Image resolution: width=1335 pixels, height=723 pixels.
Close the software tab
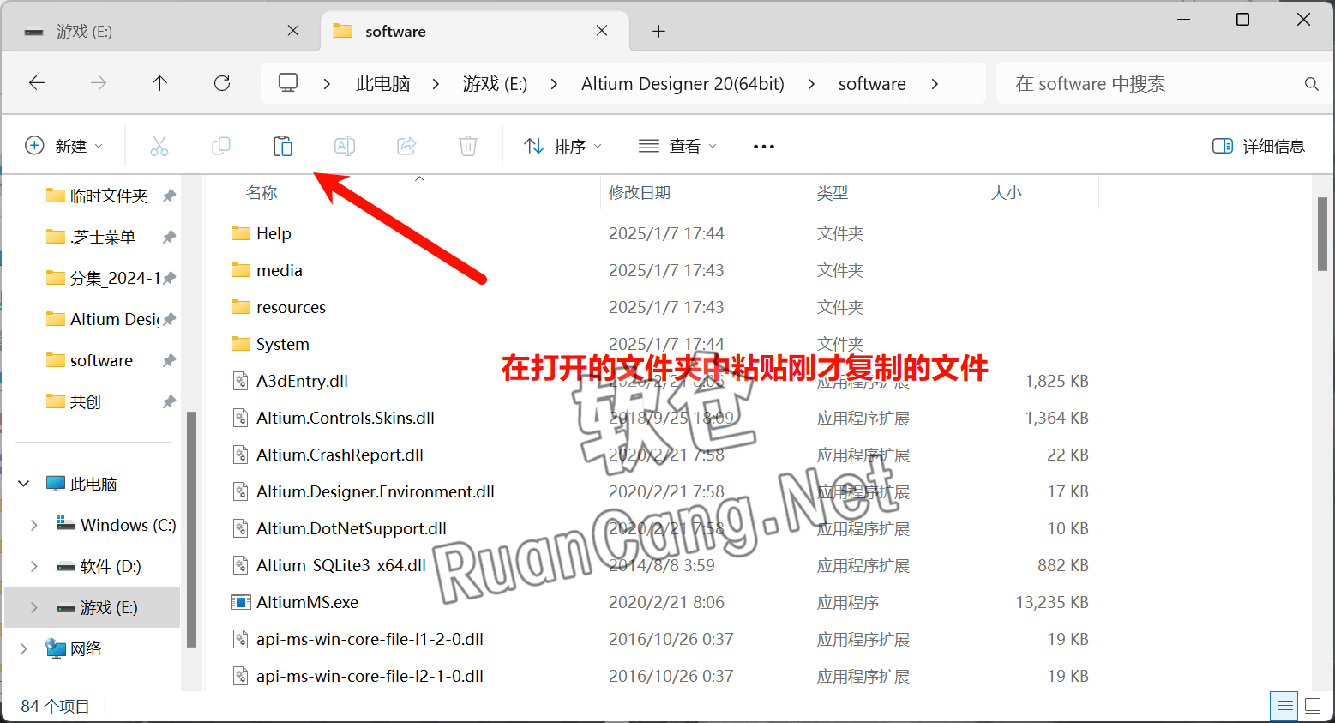click(602, 31)
